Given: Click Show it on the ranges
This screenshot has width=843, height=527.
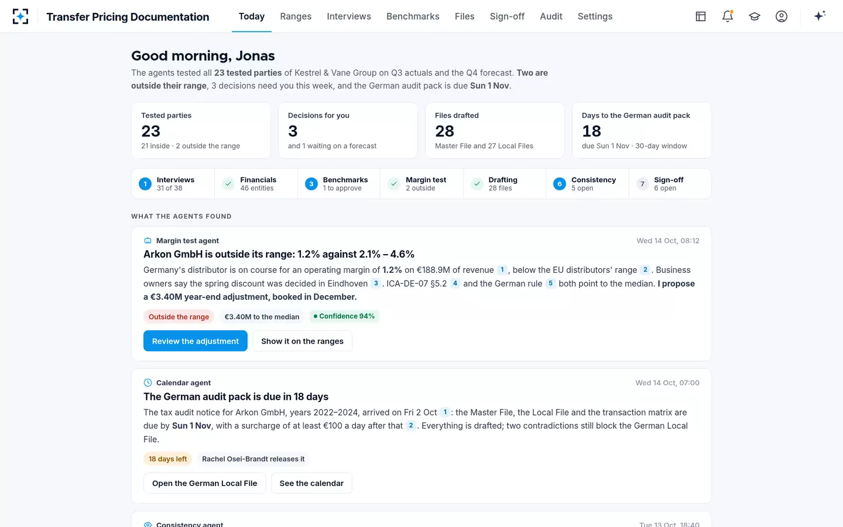Looking at the screenshot, I should click(x=302, y=341).
